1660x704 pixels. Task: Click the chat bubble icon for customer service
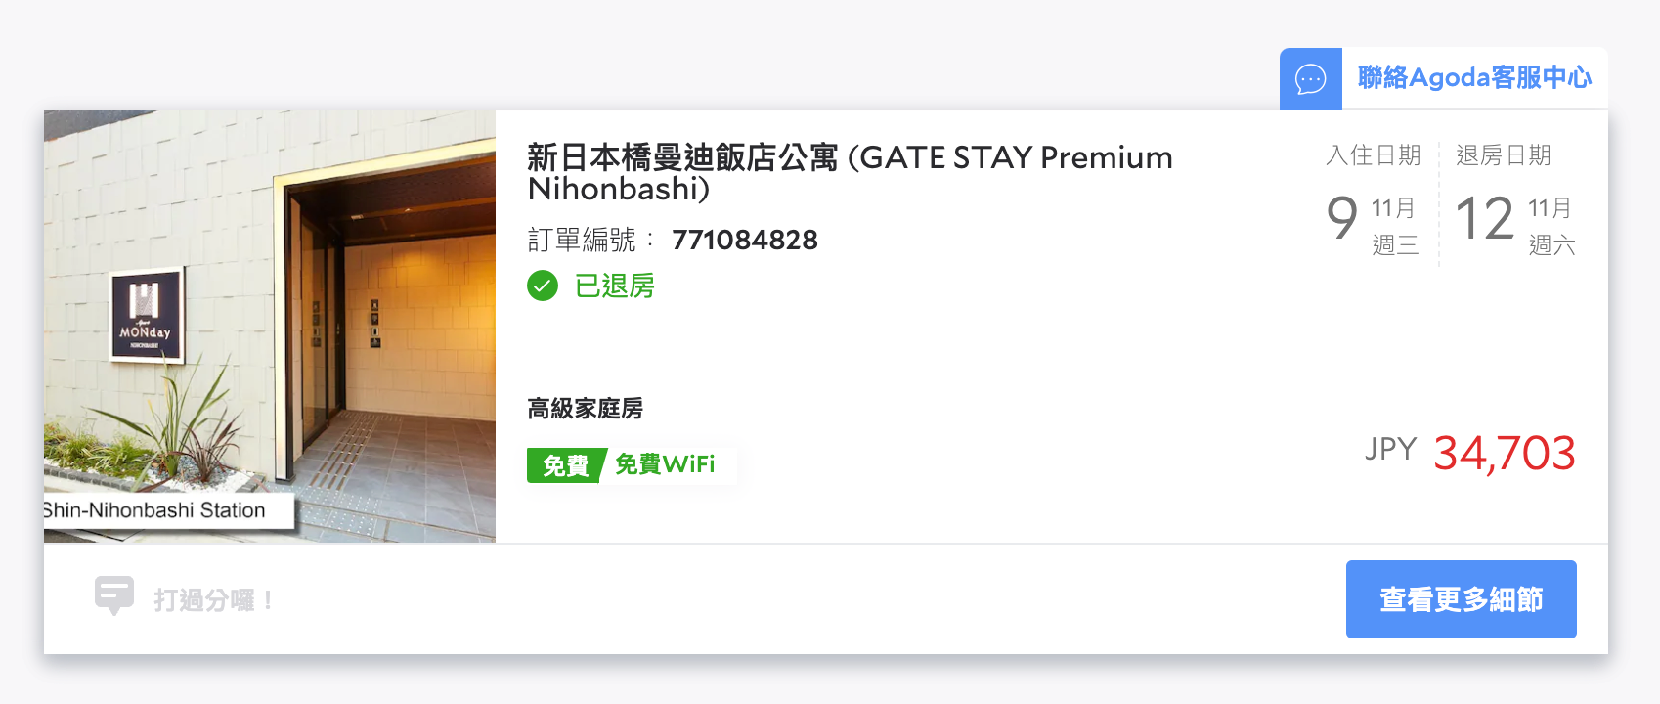click(1310, 78)
